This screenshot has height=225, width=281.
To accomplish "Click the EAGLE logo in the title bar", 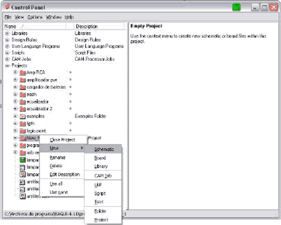I will tap(8, 7).
